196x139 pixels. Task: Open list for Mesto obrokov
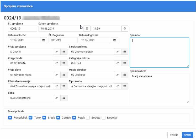[x=125, y=75]
